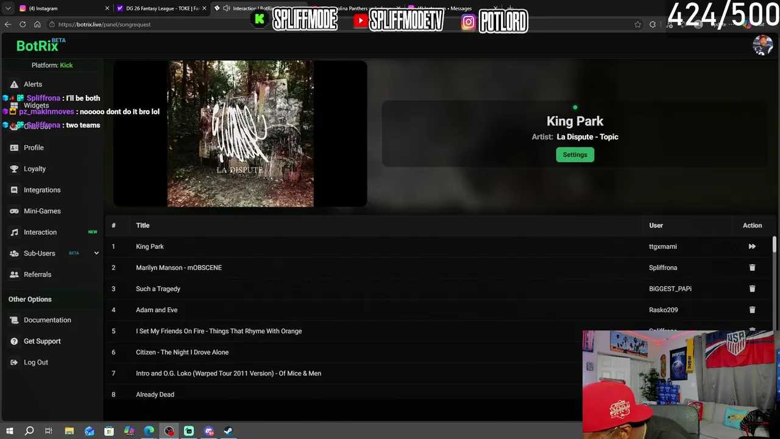780x439 pixels.
Task: Open Steam from the taskbar
Action: pyautogui.click(x=229, y=431)
